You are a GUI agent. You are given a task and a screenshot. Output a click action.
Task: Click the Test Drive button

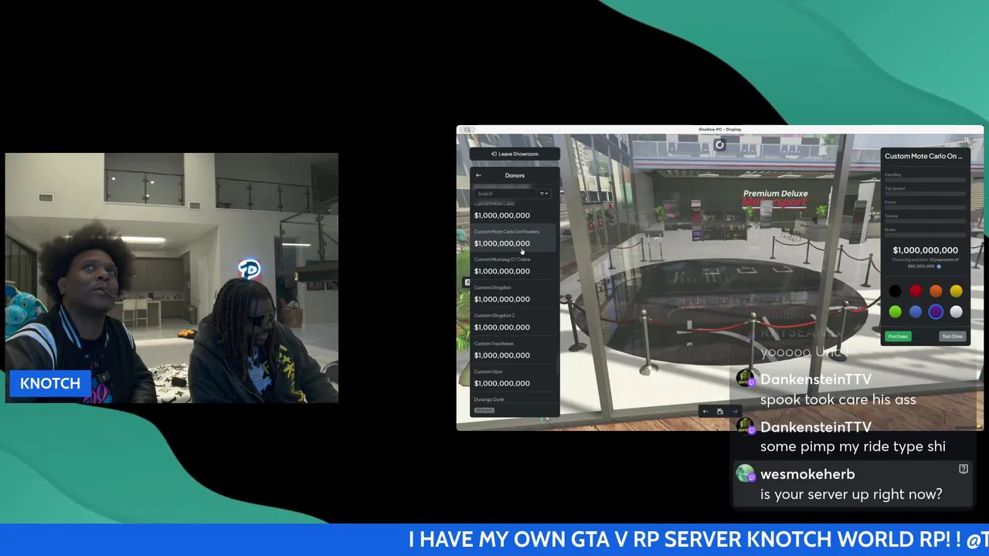[952, 337]
